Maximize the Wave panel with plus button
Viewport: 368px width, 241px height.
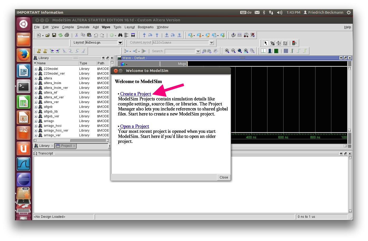pyautogui.click(x=341, y=58)
